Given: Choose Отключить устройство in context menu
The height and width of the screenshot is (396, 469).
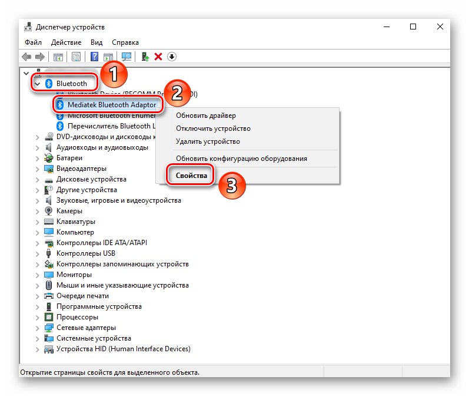Looking at the screenshot, I should coord(248,128).
